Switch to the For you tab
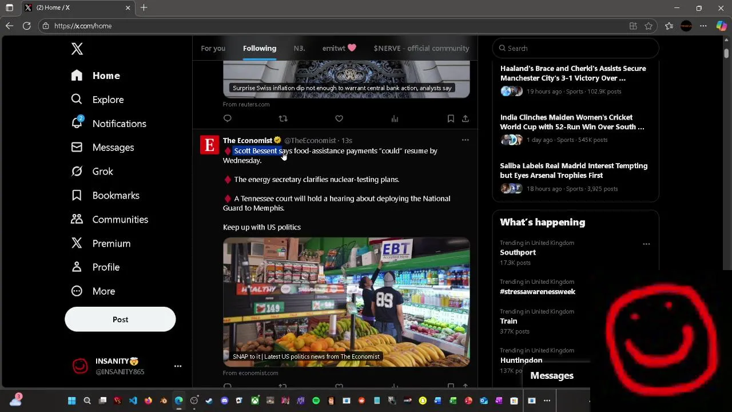The height and width of the screenshot is (412, 732). 213,48
